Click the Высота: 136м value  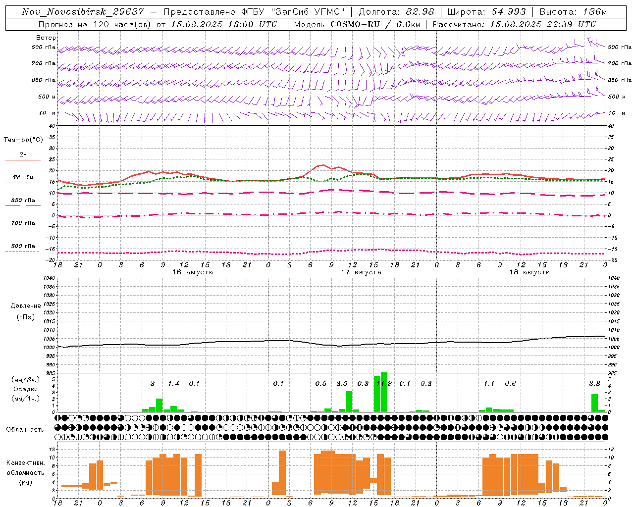(574, 11)
